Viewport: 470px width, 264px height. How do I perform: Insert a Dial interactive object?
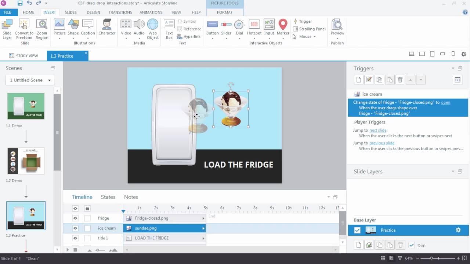point(239,28)
